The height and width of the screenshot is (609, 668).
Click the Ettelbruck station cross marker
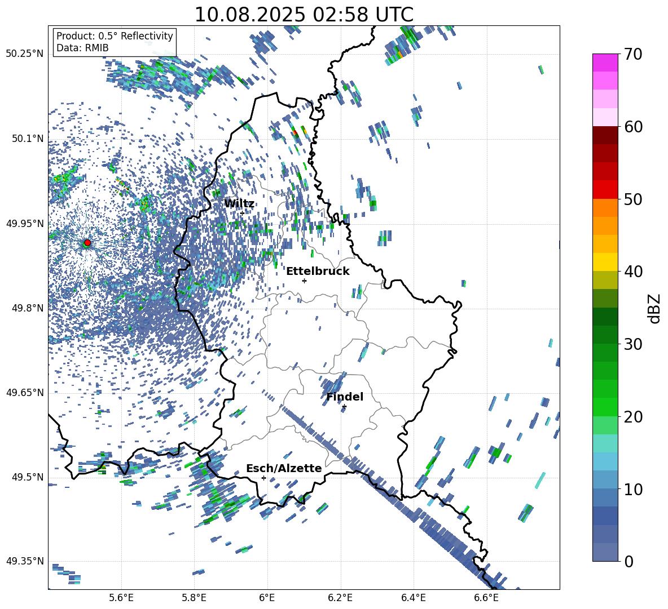tap(304, 281)
